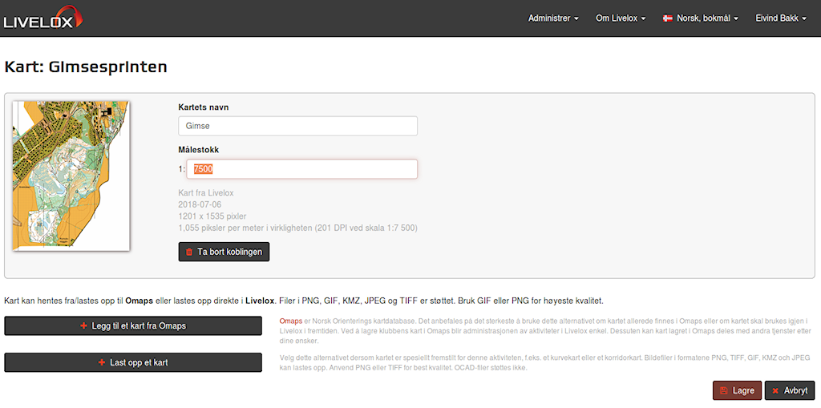Click the Målestokk scale field
This screenshot has width=821, height=408.
point(302,169)
